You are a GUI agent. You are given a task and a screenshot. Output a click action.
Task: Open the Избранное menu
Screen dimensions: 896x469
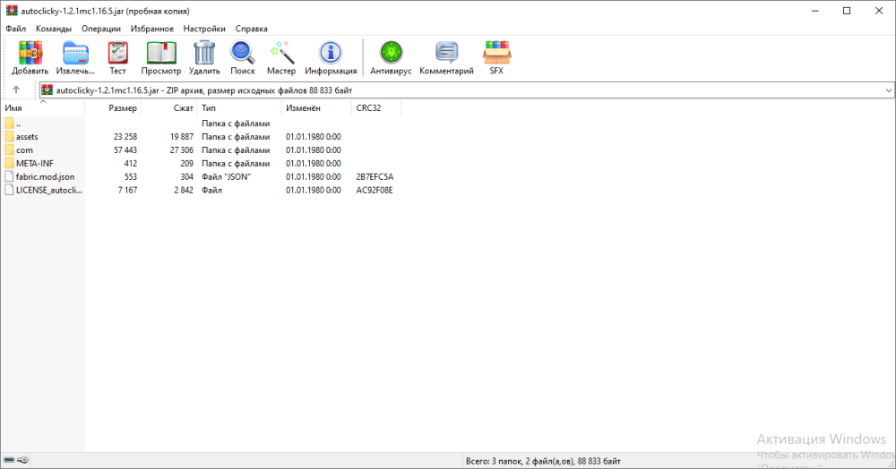(x=152, y=29)
